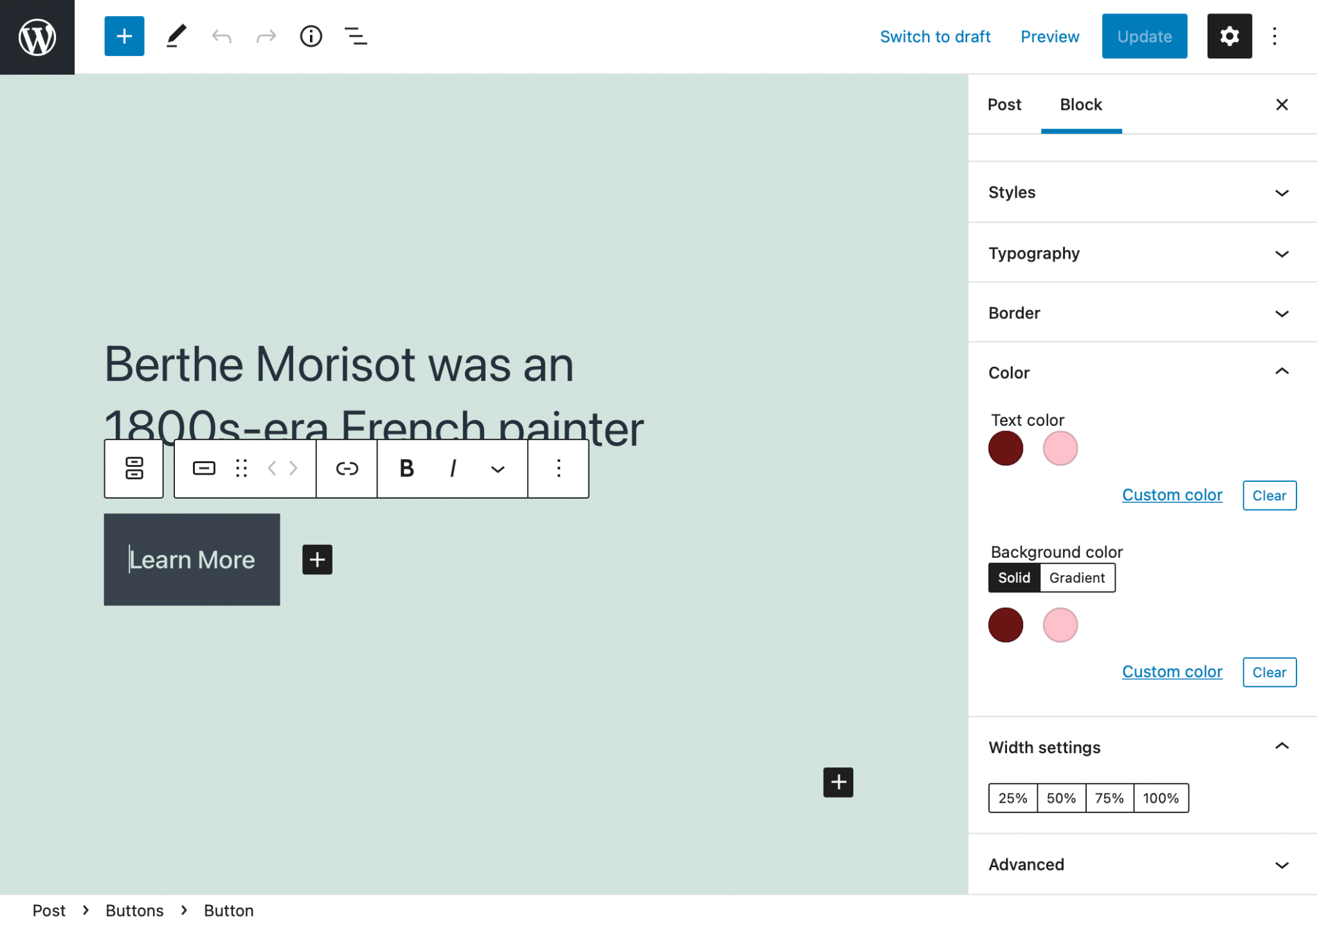Screen dimensions: 1317x925
Task: Click the Post settings gear icon
Action: (x=1229, y=36)
